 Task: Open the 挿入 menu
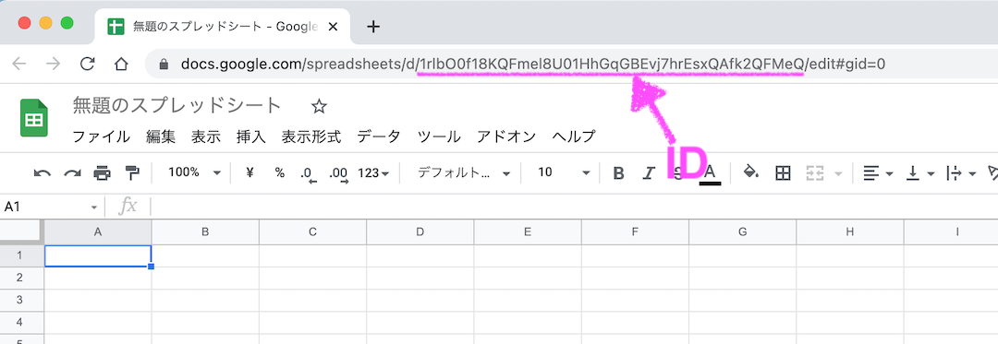[250, 136]
